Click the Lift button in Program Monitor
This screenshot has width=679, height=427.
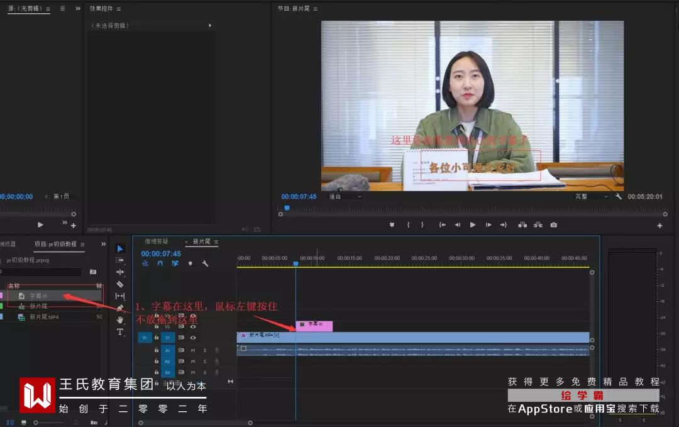(522, 225)
